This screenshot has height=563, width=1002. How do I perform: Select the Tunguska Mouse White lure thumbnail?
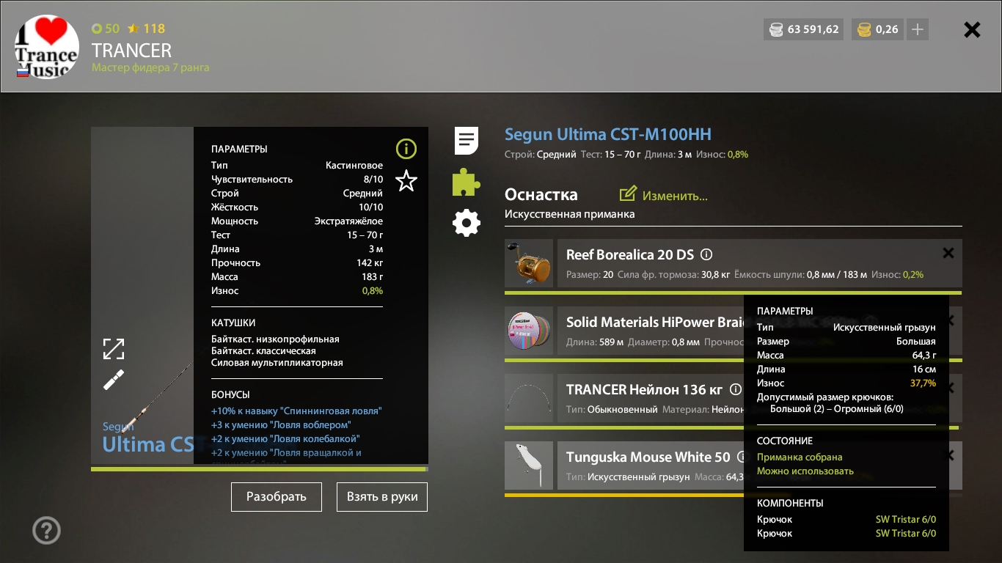pyautogui.click(x=529, y=466)
